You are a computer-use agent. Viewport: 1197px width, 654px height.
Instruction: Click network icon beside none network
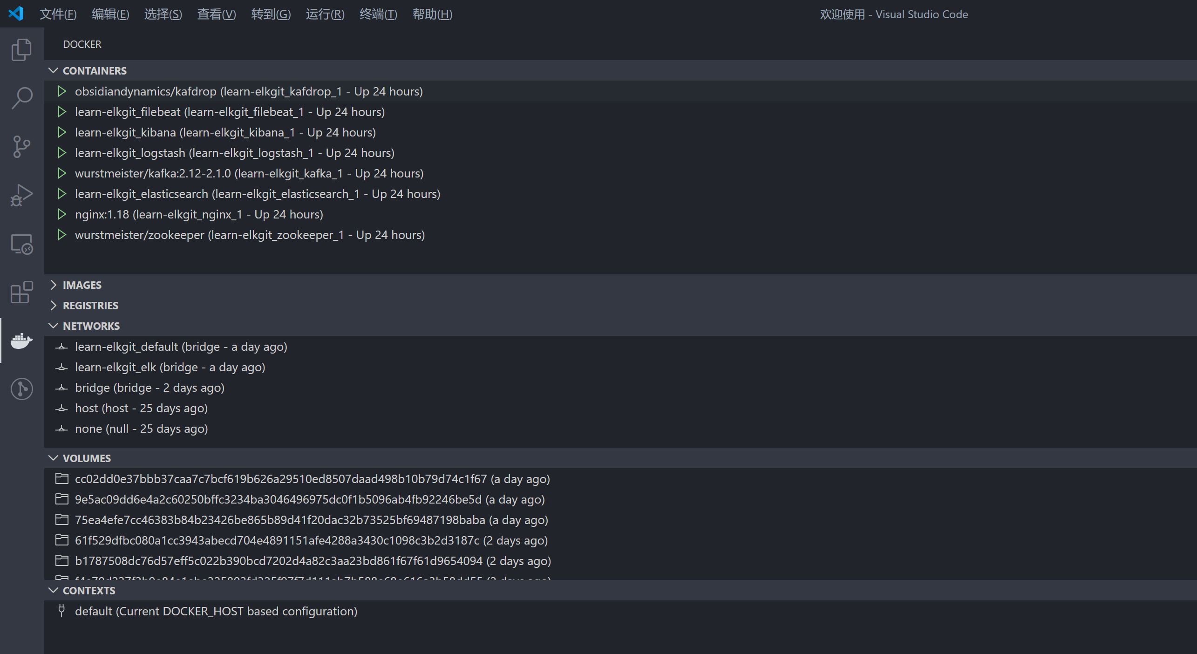click(61, 429)
